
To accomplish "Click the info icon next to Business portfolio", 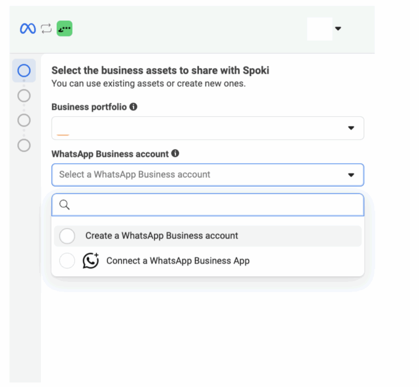I will (x=133, y=107).
